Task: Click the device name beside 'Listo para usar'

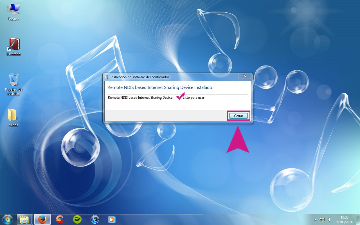Action: tap(140, 98)
